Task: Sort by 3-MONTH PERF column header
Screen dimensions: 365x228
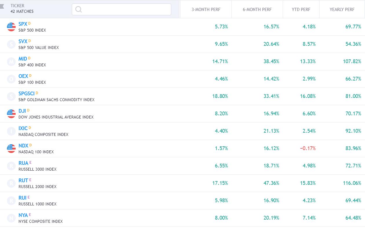Action: (206, 10)
